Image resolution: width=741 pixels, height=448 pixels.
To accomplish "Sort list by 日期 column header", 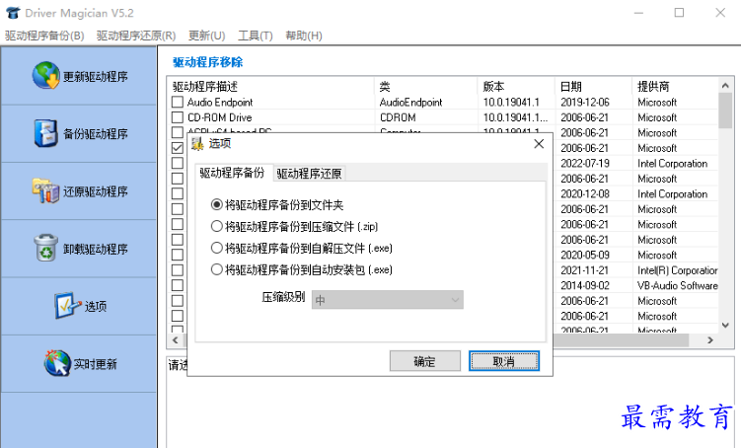I will (593, 87).
